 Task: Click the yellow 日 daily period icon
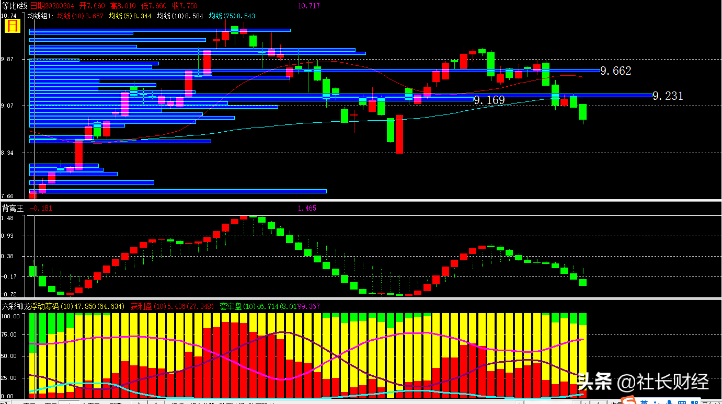[13, 26]
